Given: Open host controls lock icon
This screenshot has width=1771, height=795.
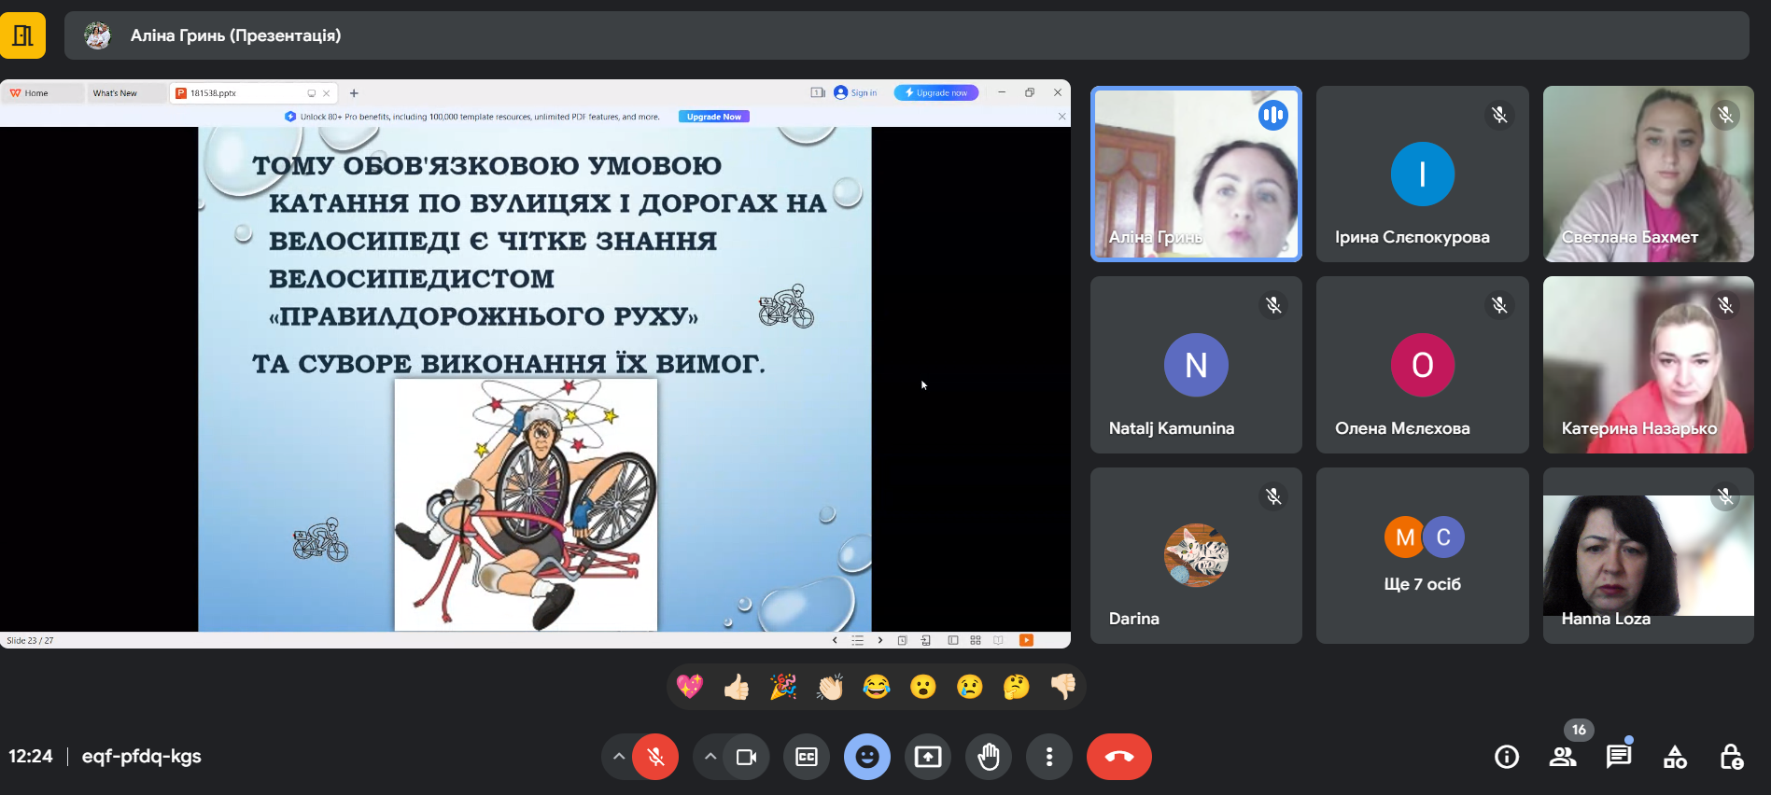Looking at the screenshot, I should (1731, 757).
